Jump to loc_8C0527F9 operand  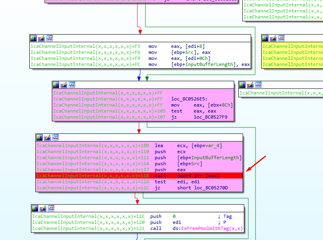[211, 117]
